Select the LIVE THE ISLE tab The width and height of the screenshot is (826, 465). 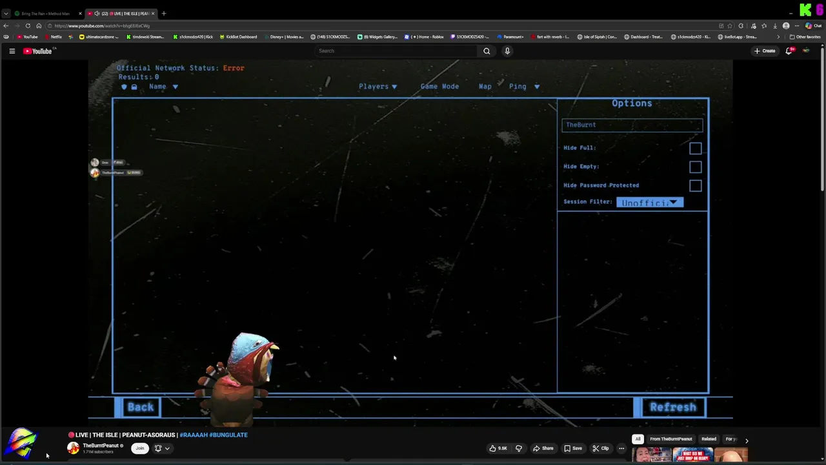pos(121,14)
